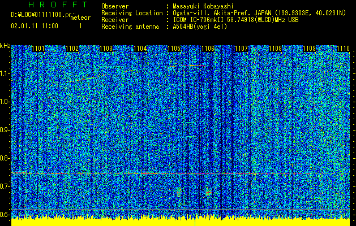Image resolution: width=356 pixels, height=226 pixels.
Task: Click the 1104 time marker
Action: [140, 49]
